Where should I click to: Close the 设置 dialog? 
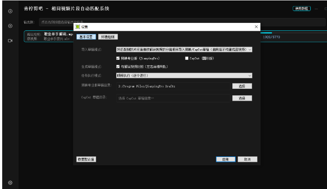(256, 27)
